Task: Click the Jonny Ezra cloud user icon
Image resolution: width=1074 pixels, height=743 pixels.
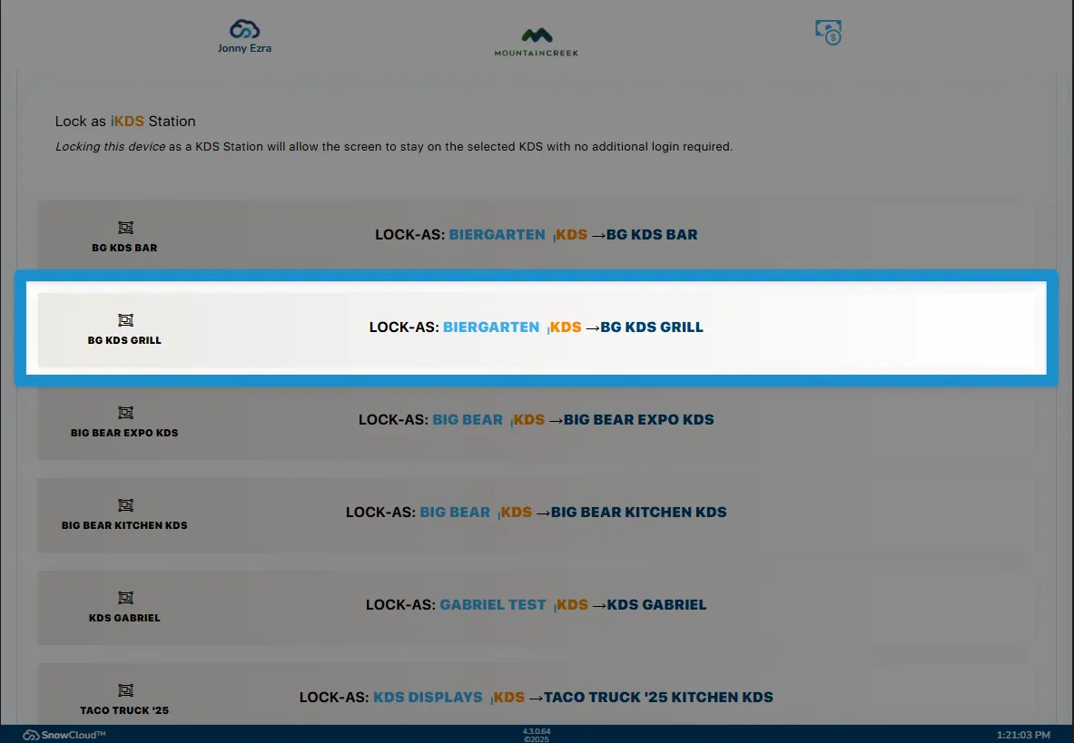Action: coord(244,29)
